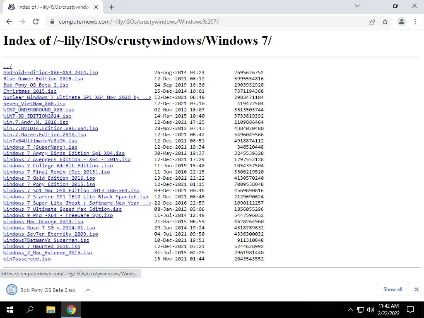Open network status tray icon

(361, 310)
